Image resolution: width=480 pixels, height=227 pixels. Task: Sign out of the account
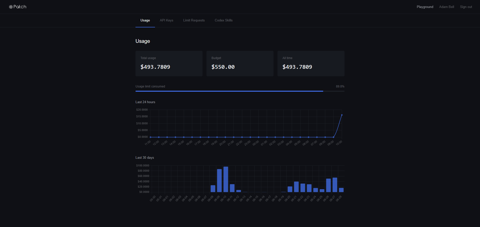pos(466,7)
